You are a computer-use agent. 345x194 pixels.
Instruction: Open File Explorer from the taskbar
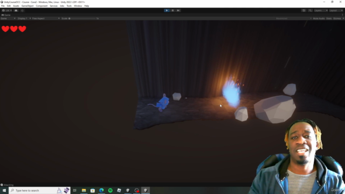pyautogui.click(x=84, y=190)
